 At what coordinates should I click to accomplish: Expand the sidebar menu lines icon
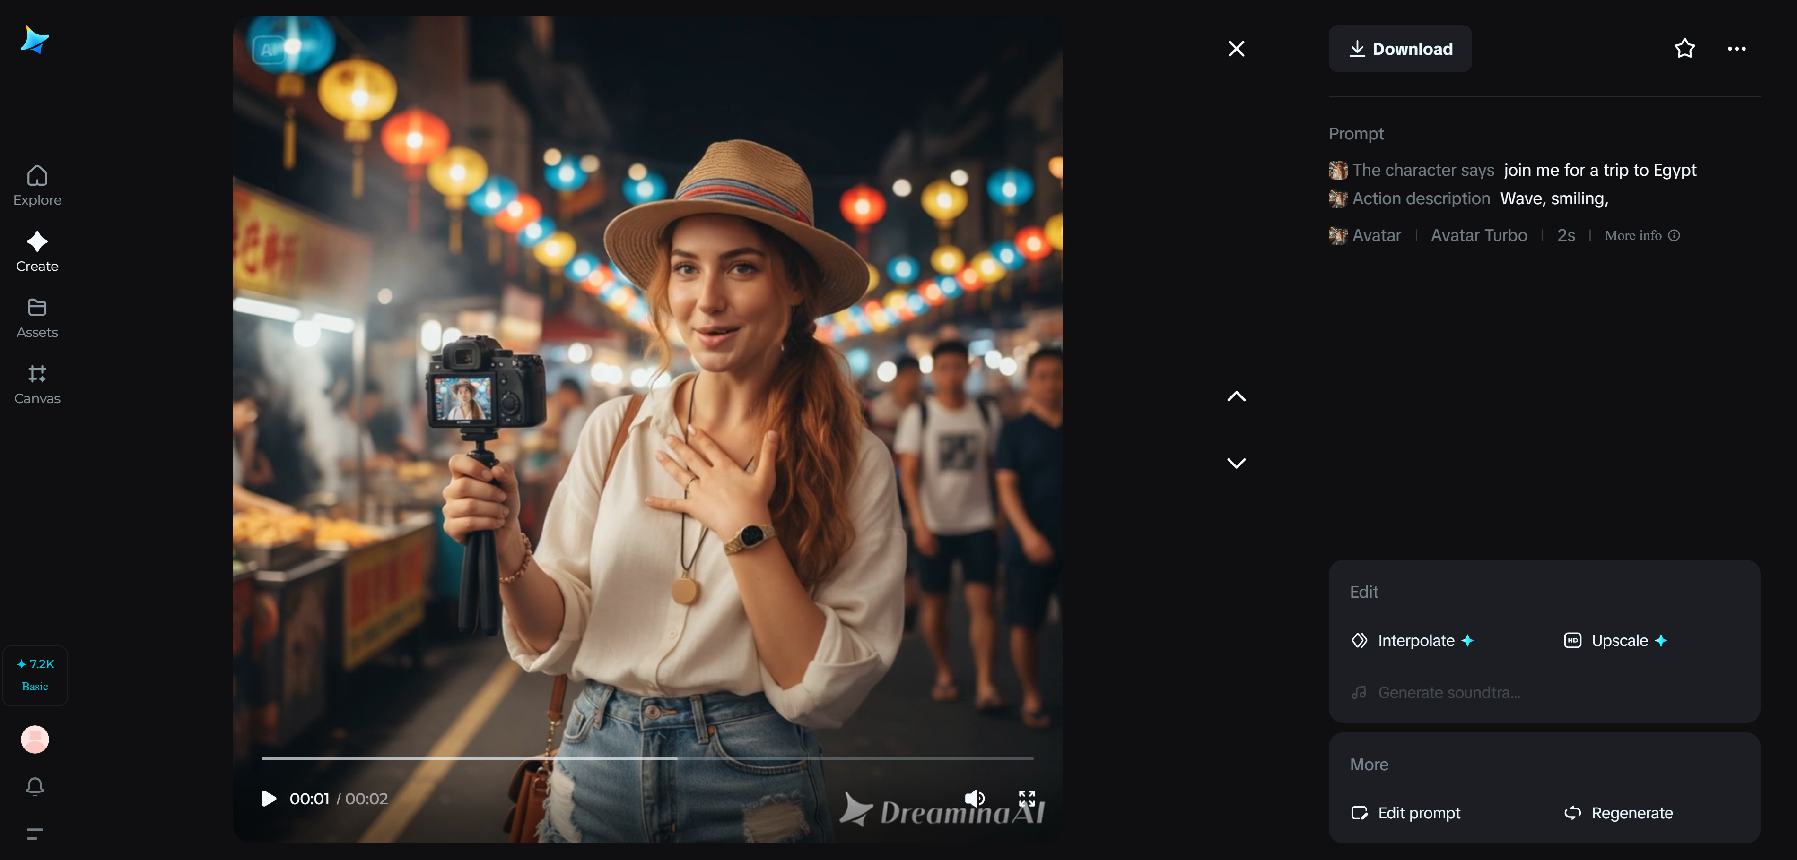(x=35, y=834)
